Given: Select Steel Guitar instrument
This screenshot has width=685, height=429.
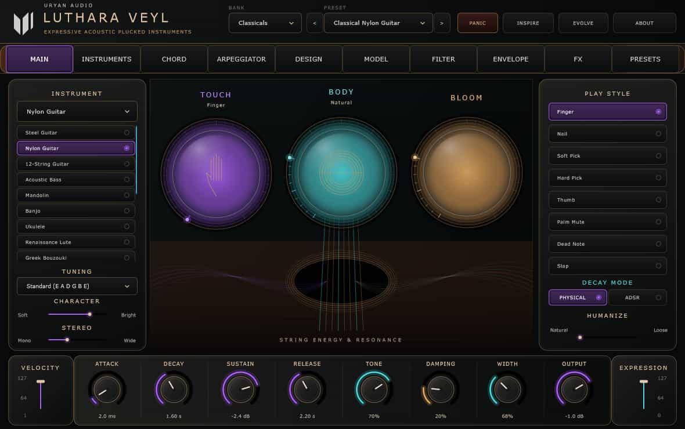Looking at the screenshot, I should point(76,133).
